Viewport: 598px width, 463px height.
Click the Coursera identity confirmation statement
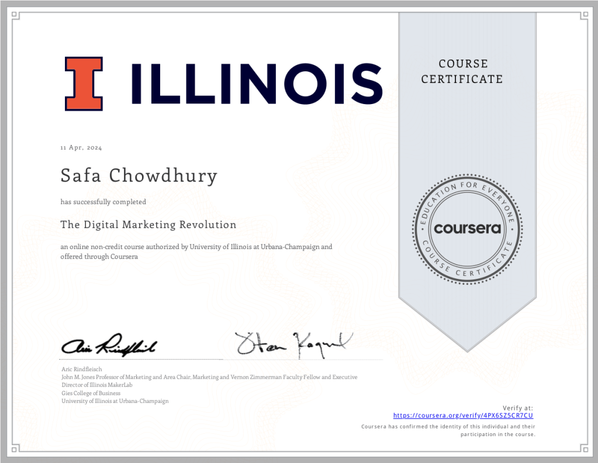[448, 430]
